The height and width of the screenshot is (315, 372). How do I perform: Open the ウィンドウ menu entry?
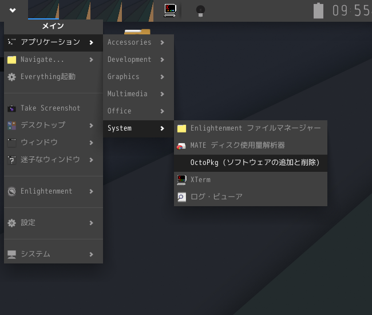click(x=53, y=143)
